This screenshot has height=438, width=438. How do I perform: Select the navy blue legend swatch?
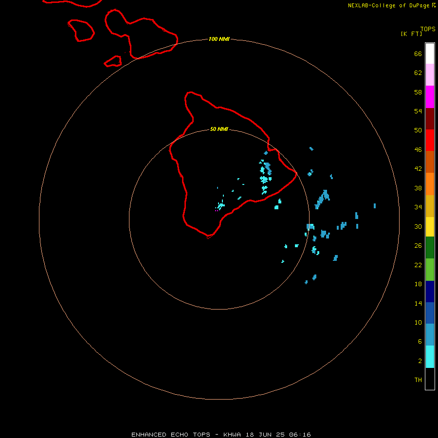pos(430,292)
